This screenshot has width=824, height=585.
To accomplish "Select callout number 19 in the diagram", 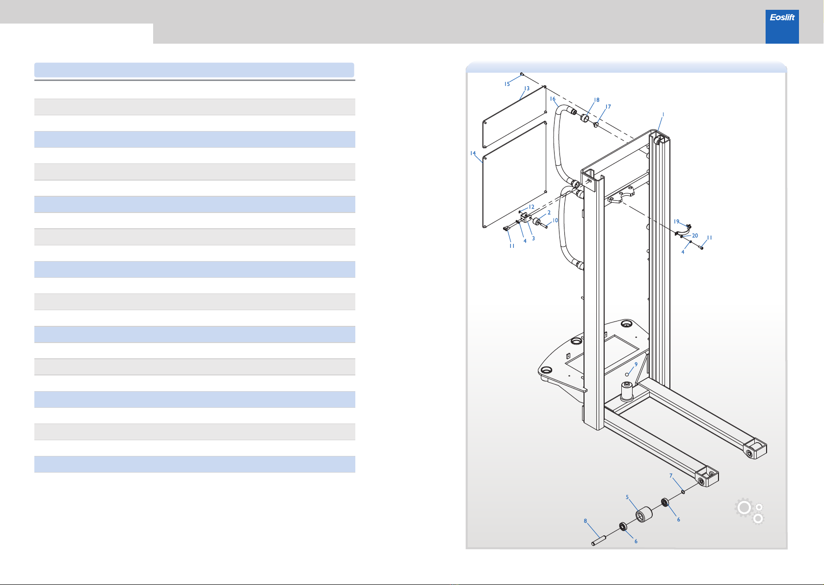I will coord(676,221).
